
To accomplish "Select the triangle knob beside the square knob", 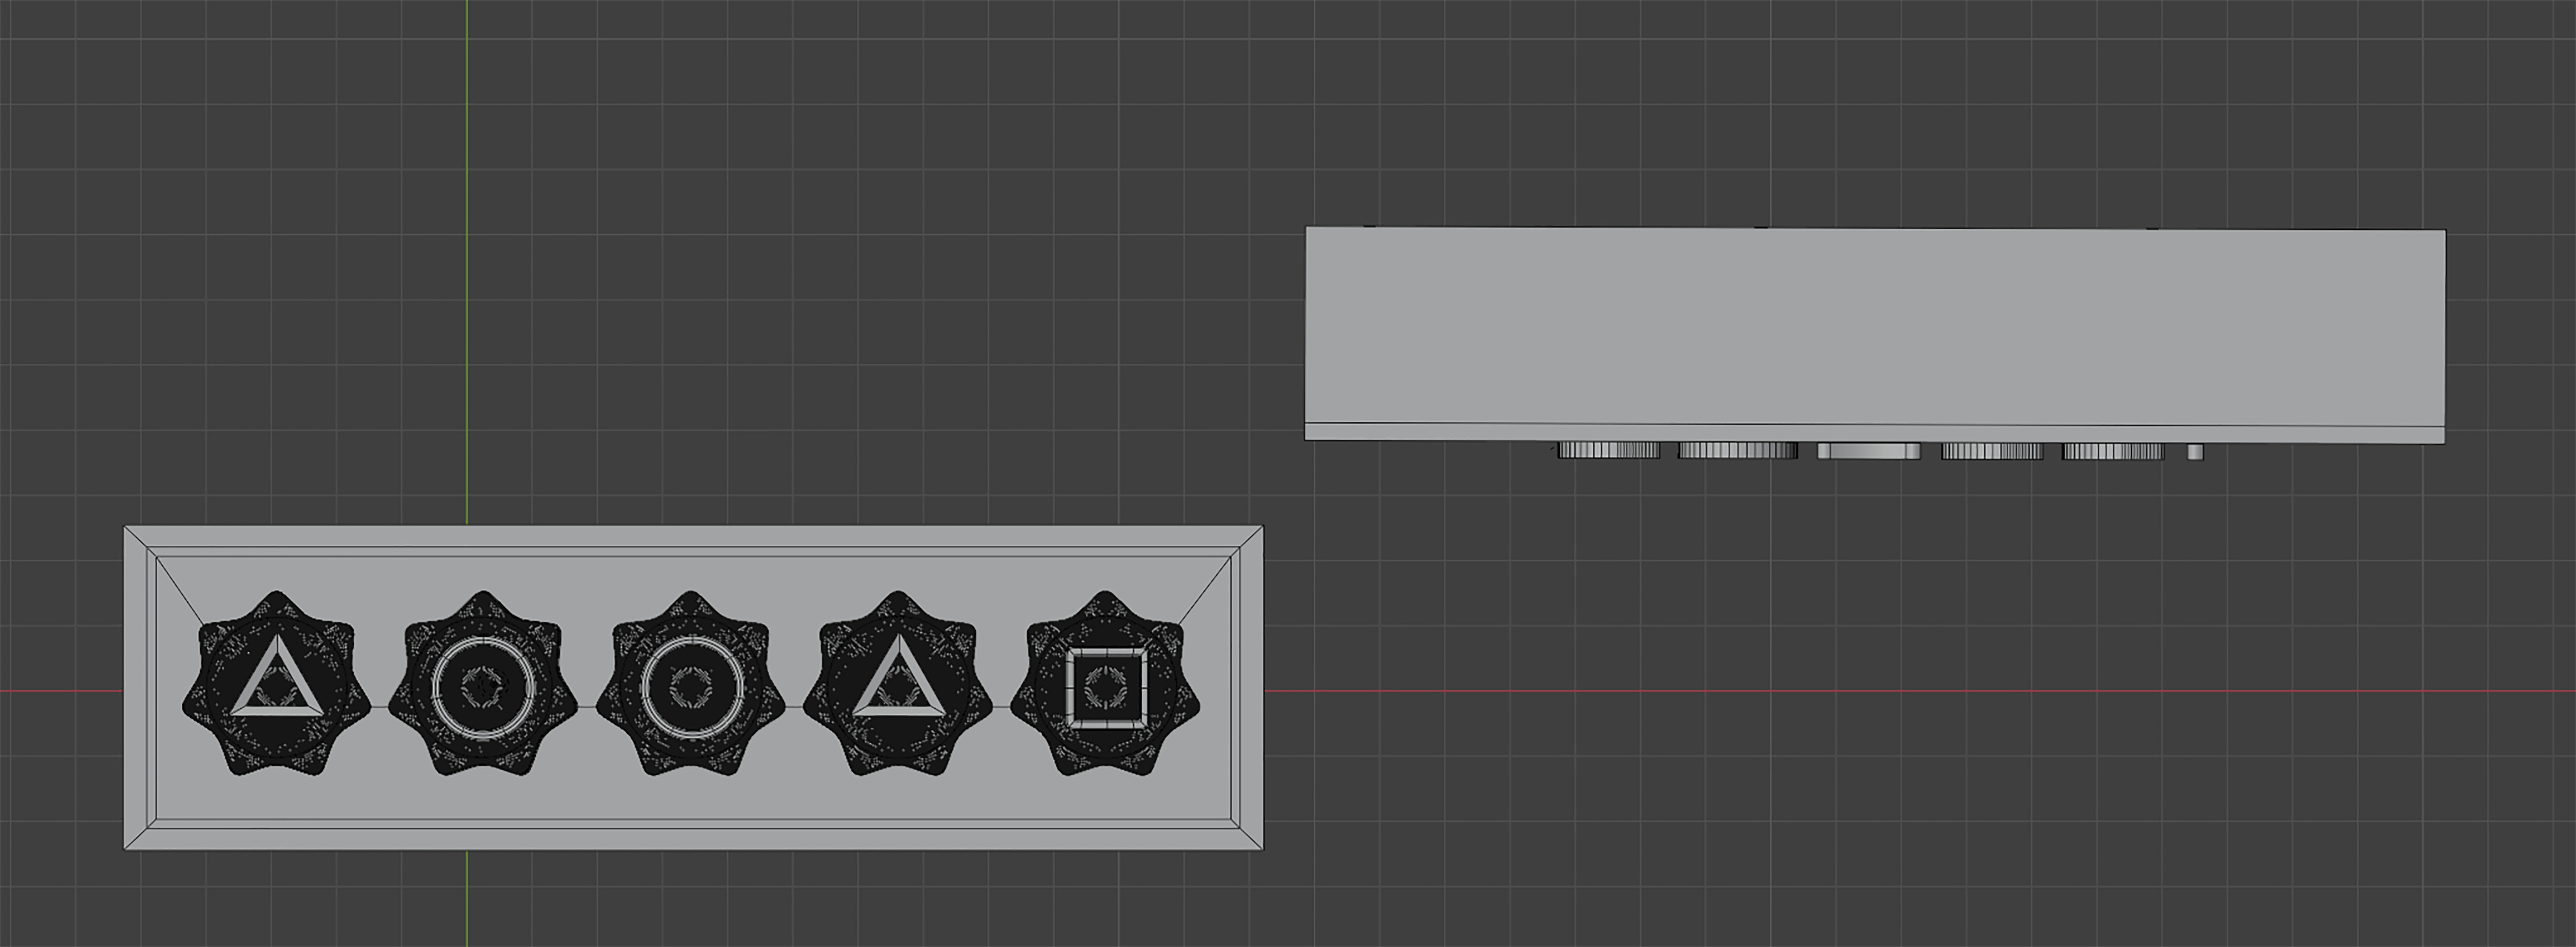I will (898, 684).
